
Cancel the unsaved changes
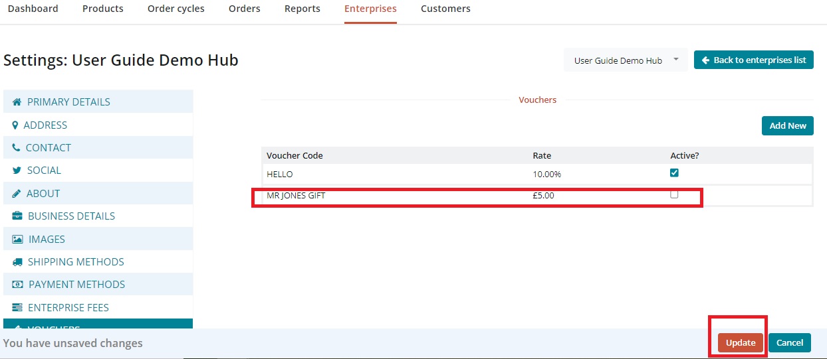coord(789,343)
